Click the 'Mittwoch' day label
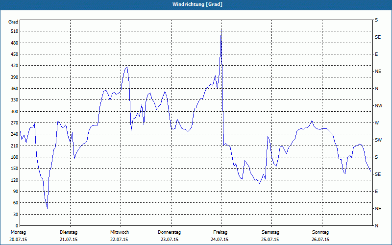Viewport: 392px width, 245px height. [120, 232]
